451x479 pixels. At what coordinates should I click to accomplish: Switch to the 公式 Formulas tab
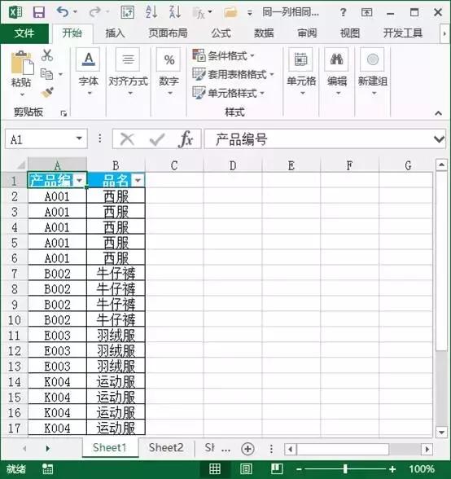pyautogui.click(x=221, y=33)
